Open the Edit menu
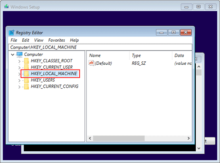 [x=25, y=40]
